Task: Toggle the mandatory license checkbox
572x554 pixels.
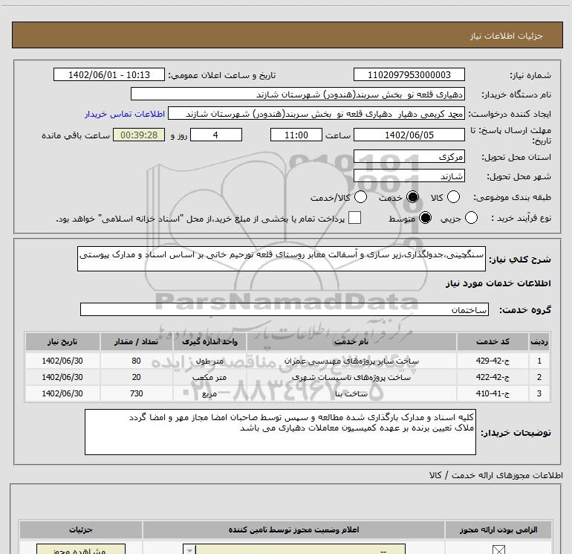Action: tap(498, 550)
